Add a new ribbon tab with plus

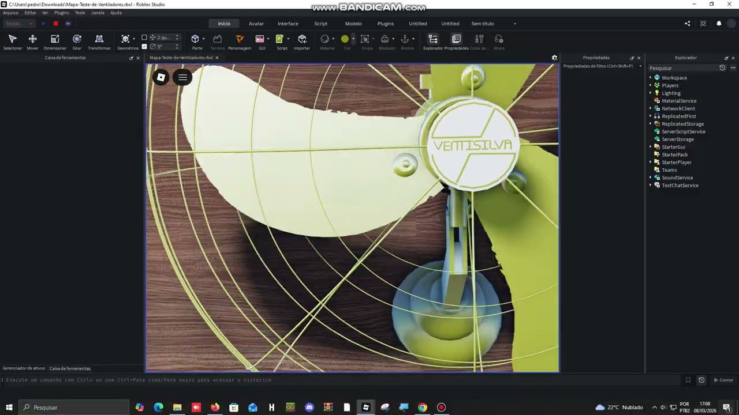tap(515, 24)
